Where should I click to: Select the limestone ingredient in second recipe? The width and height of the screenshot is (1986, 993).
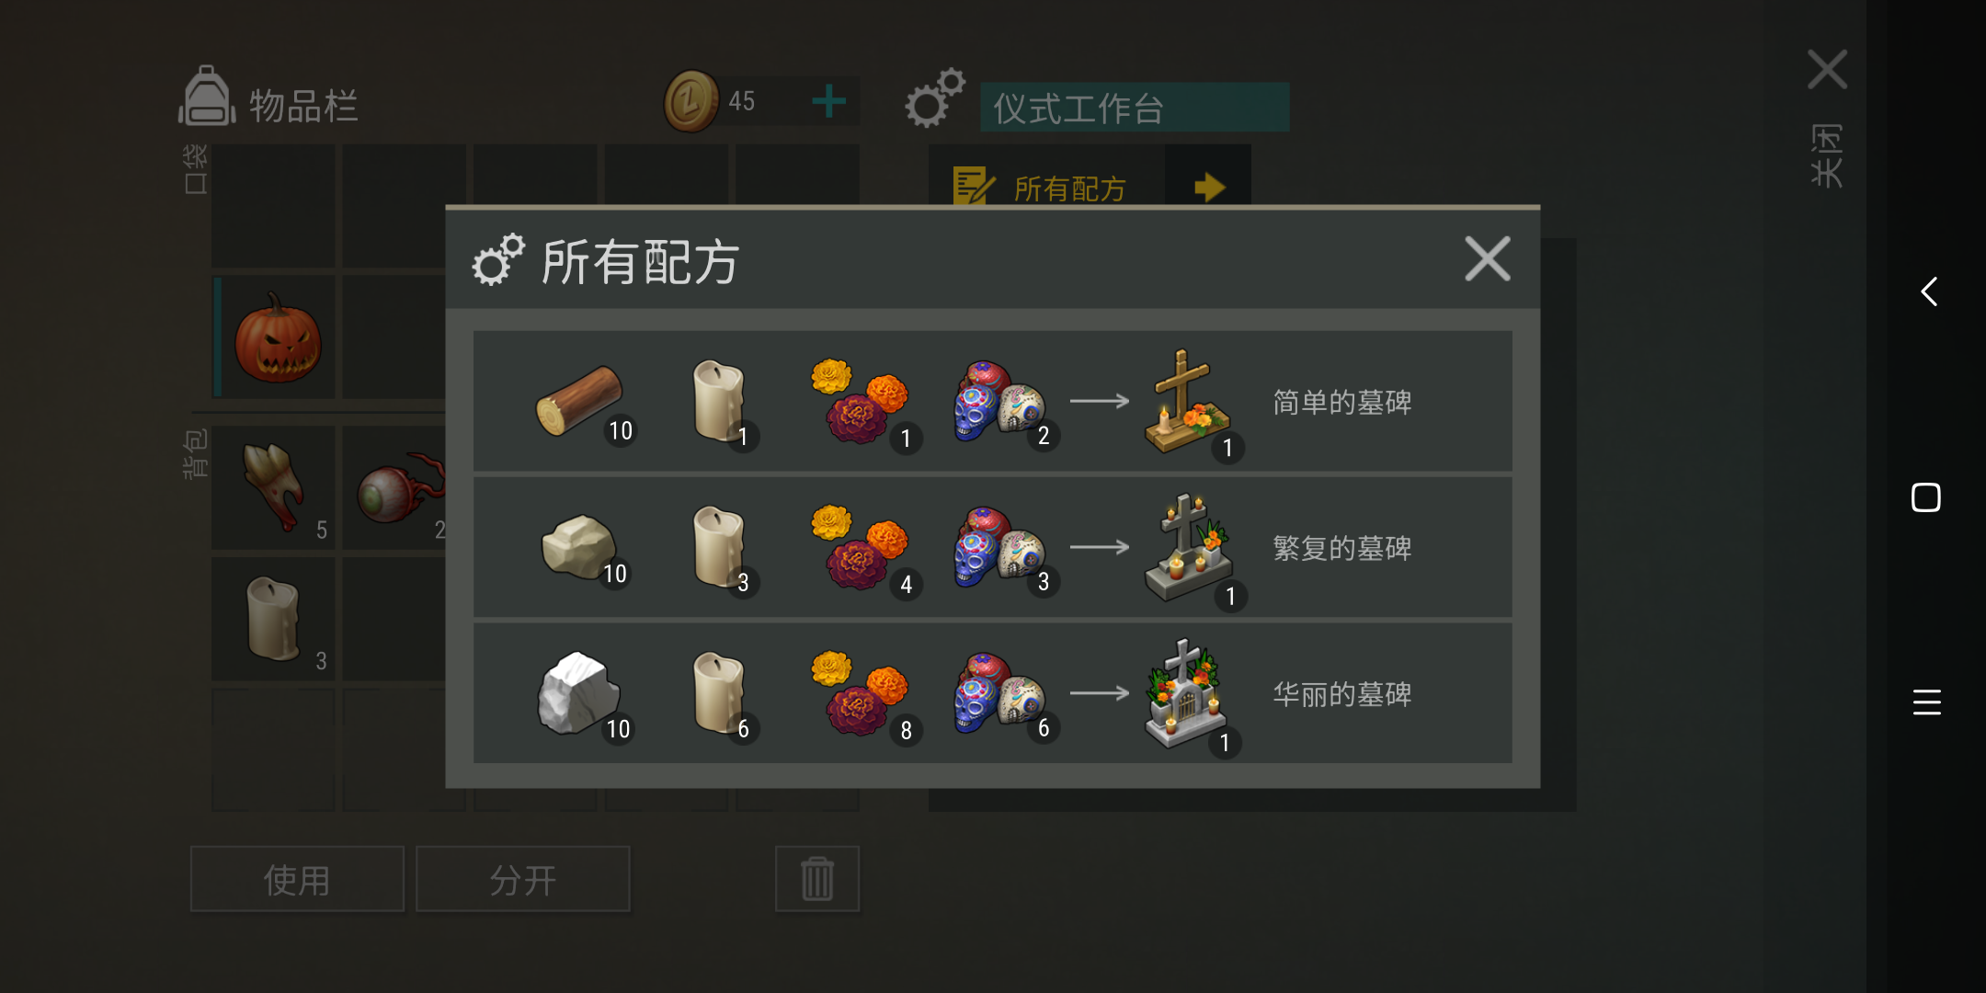578,547
